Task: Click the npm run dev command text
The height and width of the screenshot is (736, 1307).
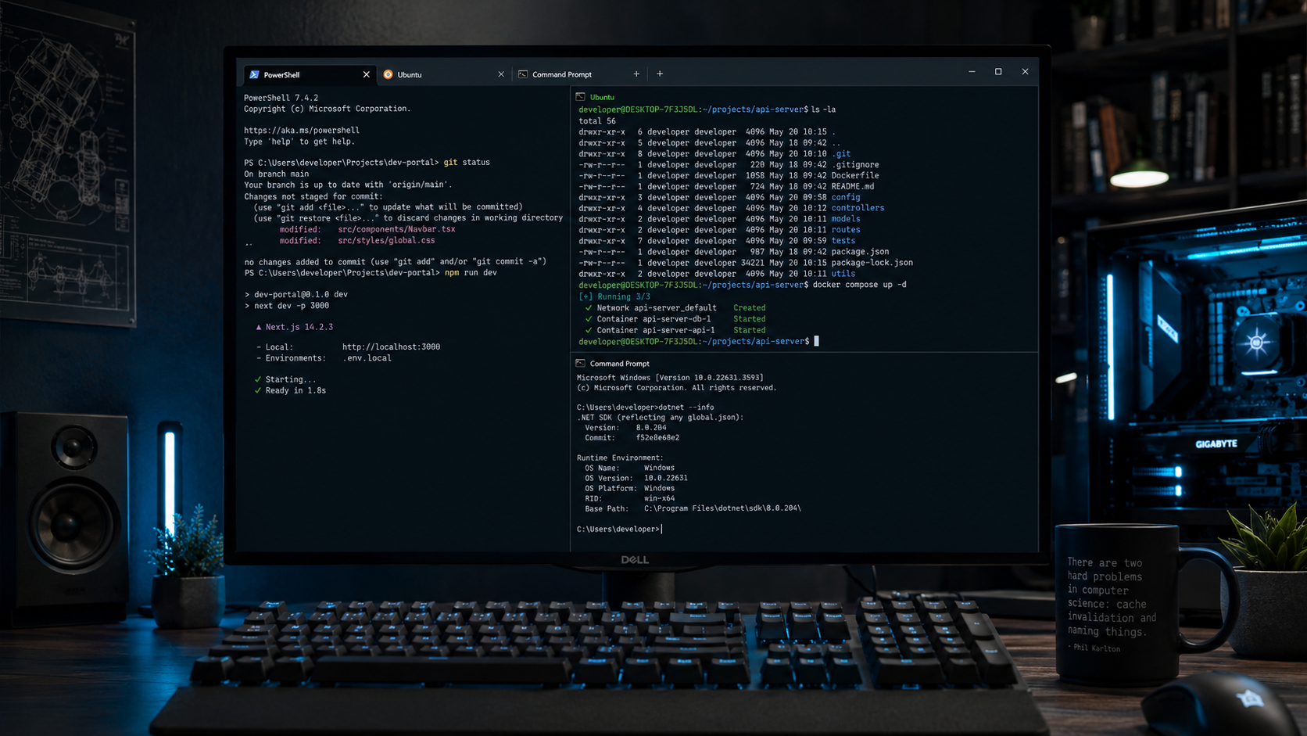Action: click(471, 272)
